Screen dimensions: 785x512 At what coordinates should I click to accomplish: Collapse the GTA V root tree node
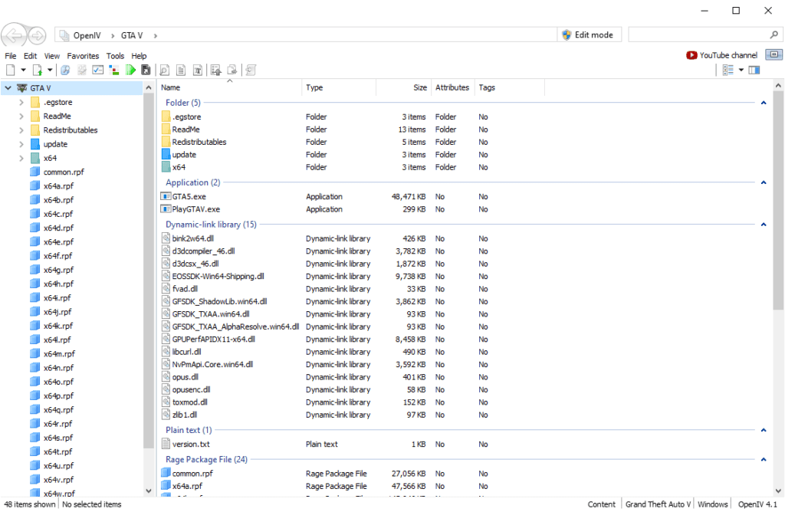coord(8,88)
